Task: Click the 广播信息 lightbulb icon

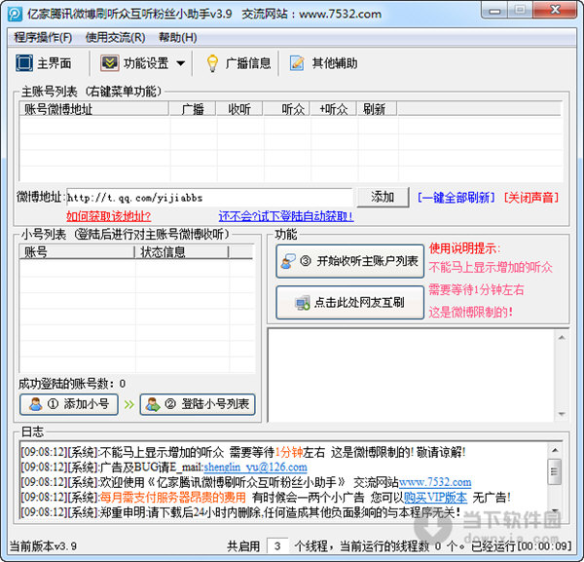Action: 211,63
